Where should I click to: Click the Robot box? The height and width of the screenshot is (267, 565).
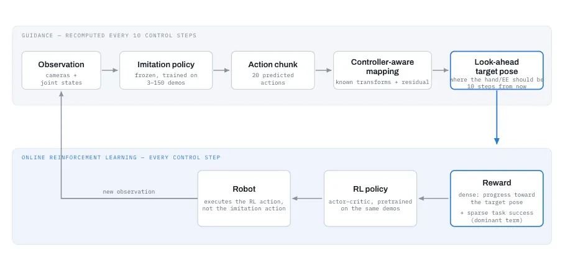tap(244, 199)
